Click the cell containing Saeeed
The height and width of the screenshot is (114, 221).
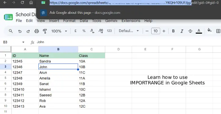58,95
